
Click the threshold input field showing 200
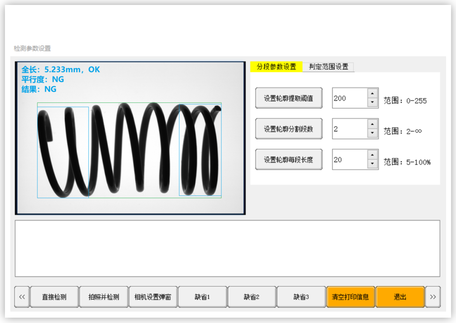(350, 98)
